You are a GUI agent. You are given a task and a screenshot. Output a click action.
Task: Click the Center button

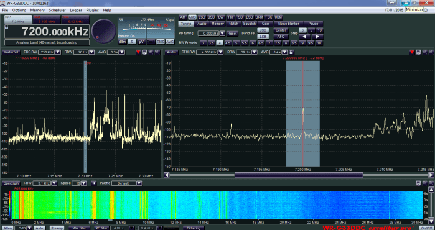(x=281, y=30)
